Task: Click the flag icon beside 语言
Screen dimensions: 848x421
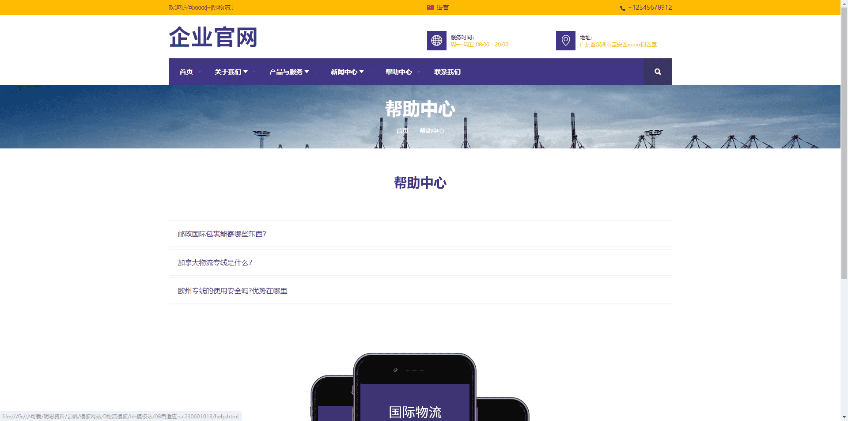Action: click(x=430, y=8)
